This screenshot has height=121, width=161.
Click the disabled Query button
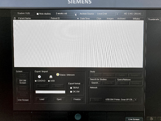[123, 83]
